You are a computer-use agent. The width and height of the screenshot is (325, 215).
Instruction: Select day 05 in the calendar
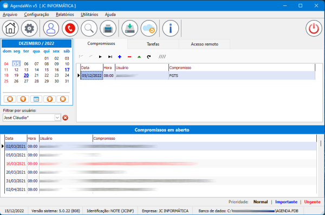(x=16, y=64)
